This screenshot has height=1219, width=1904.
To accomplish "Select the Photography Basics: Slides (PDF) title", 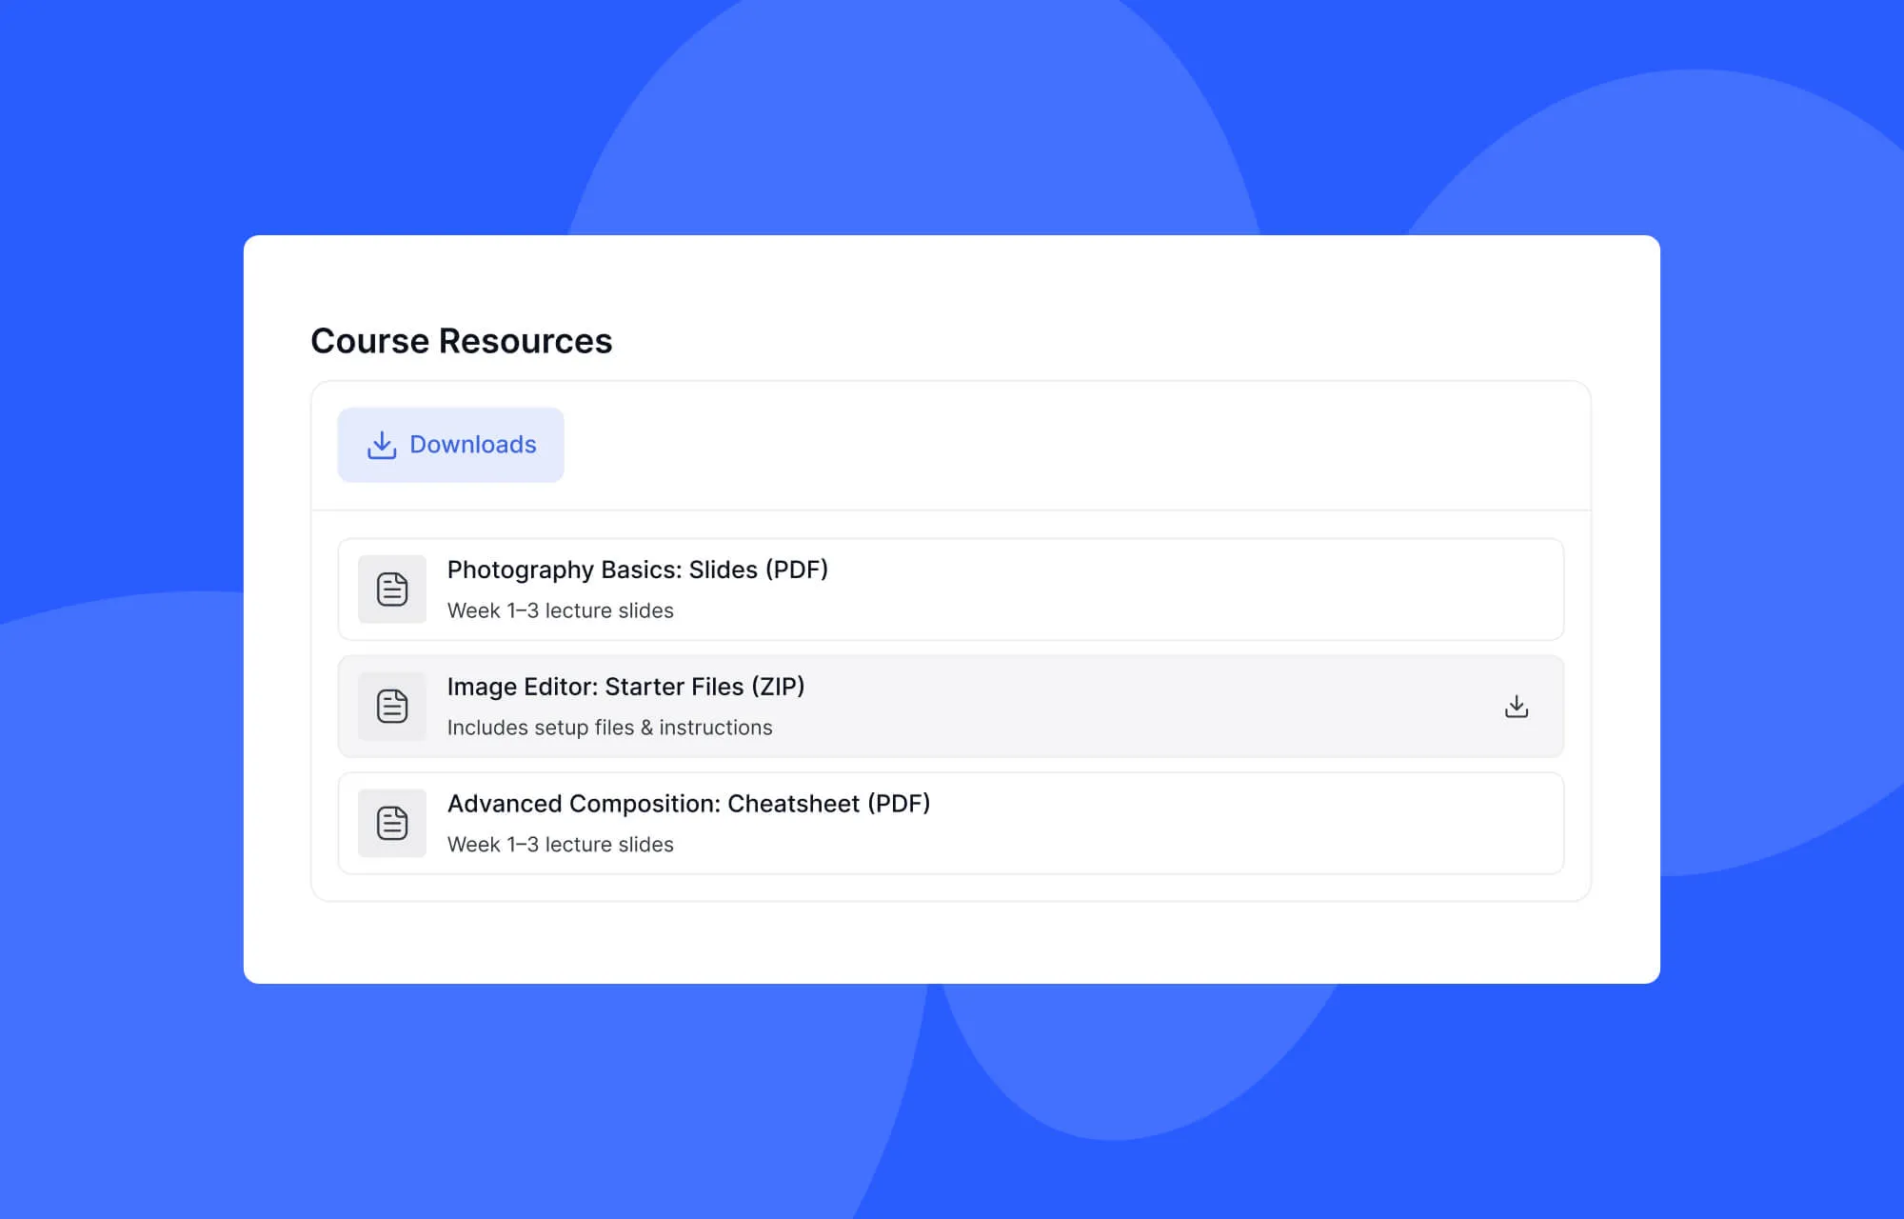I will 637,570.
